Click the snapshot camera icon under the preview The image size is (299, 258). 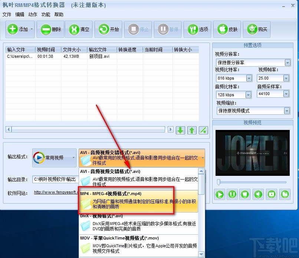(x=272, y=194)
